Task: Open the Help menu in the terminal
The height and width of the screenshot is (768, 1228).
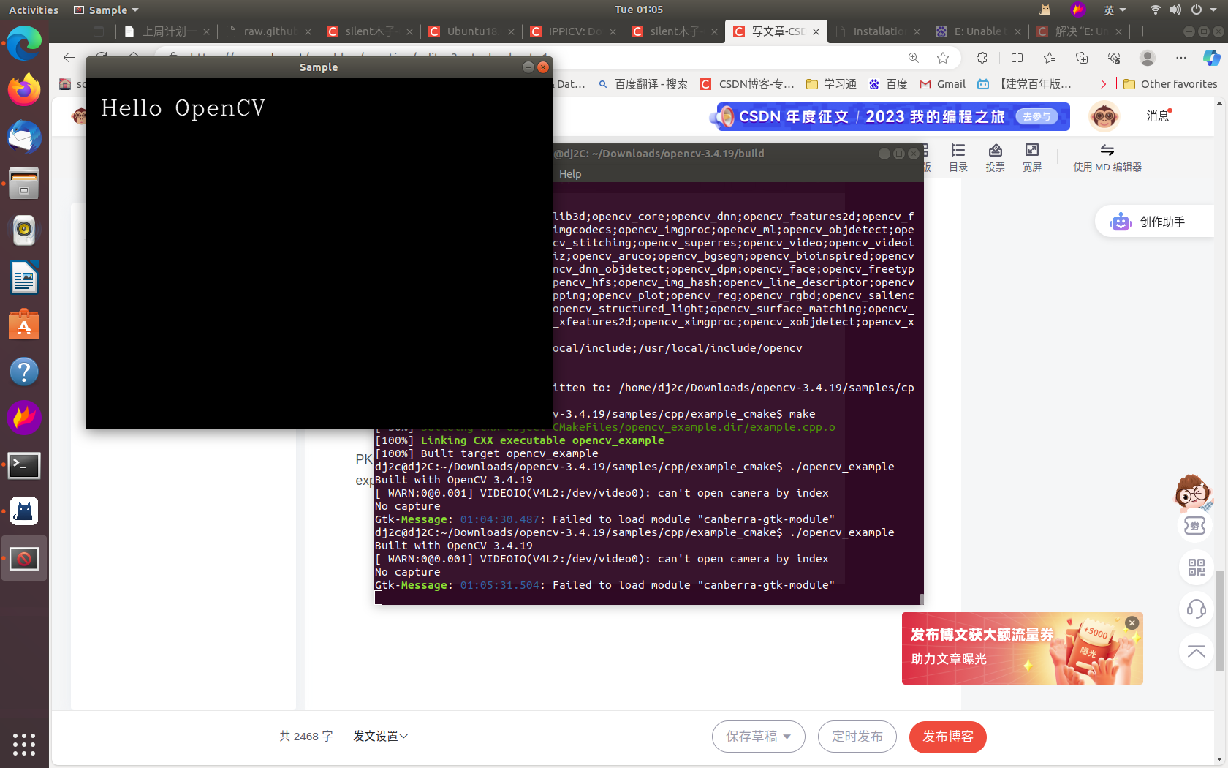Action: pos(570,173)
